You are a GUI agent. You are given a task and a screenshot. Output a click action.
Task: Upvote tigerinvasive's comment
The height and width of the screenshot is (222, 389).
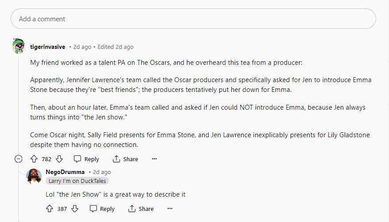34,159
